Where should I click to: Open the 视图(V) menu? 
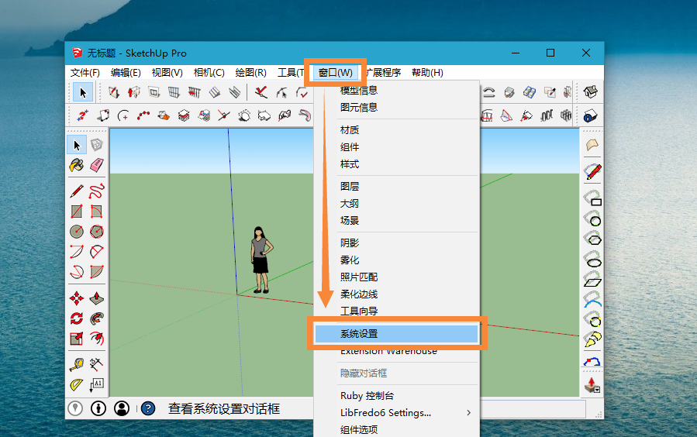click(167, 72)
